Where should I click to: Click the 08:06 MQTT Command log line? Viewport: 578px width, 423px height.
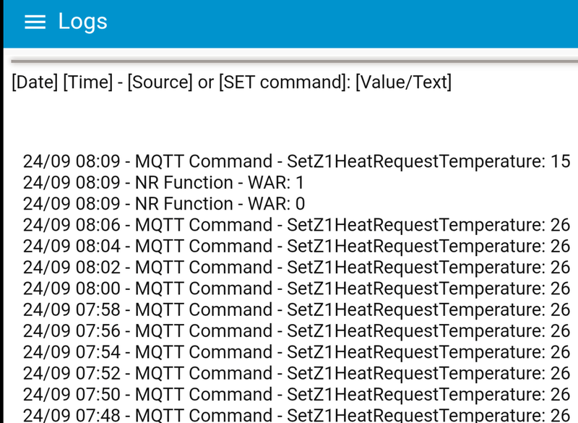(x=296, y=225)
